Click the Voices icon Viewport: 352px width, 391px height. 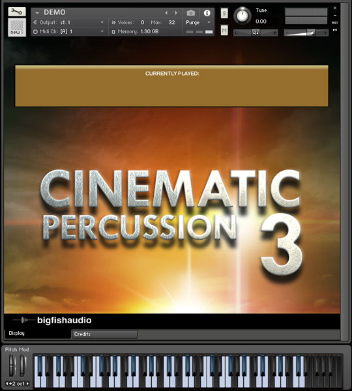coord(114,22)
